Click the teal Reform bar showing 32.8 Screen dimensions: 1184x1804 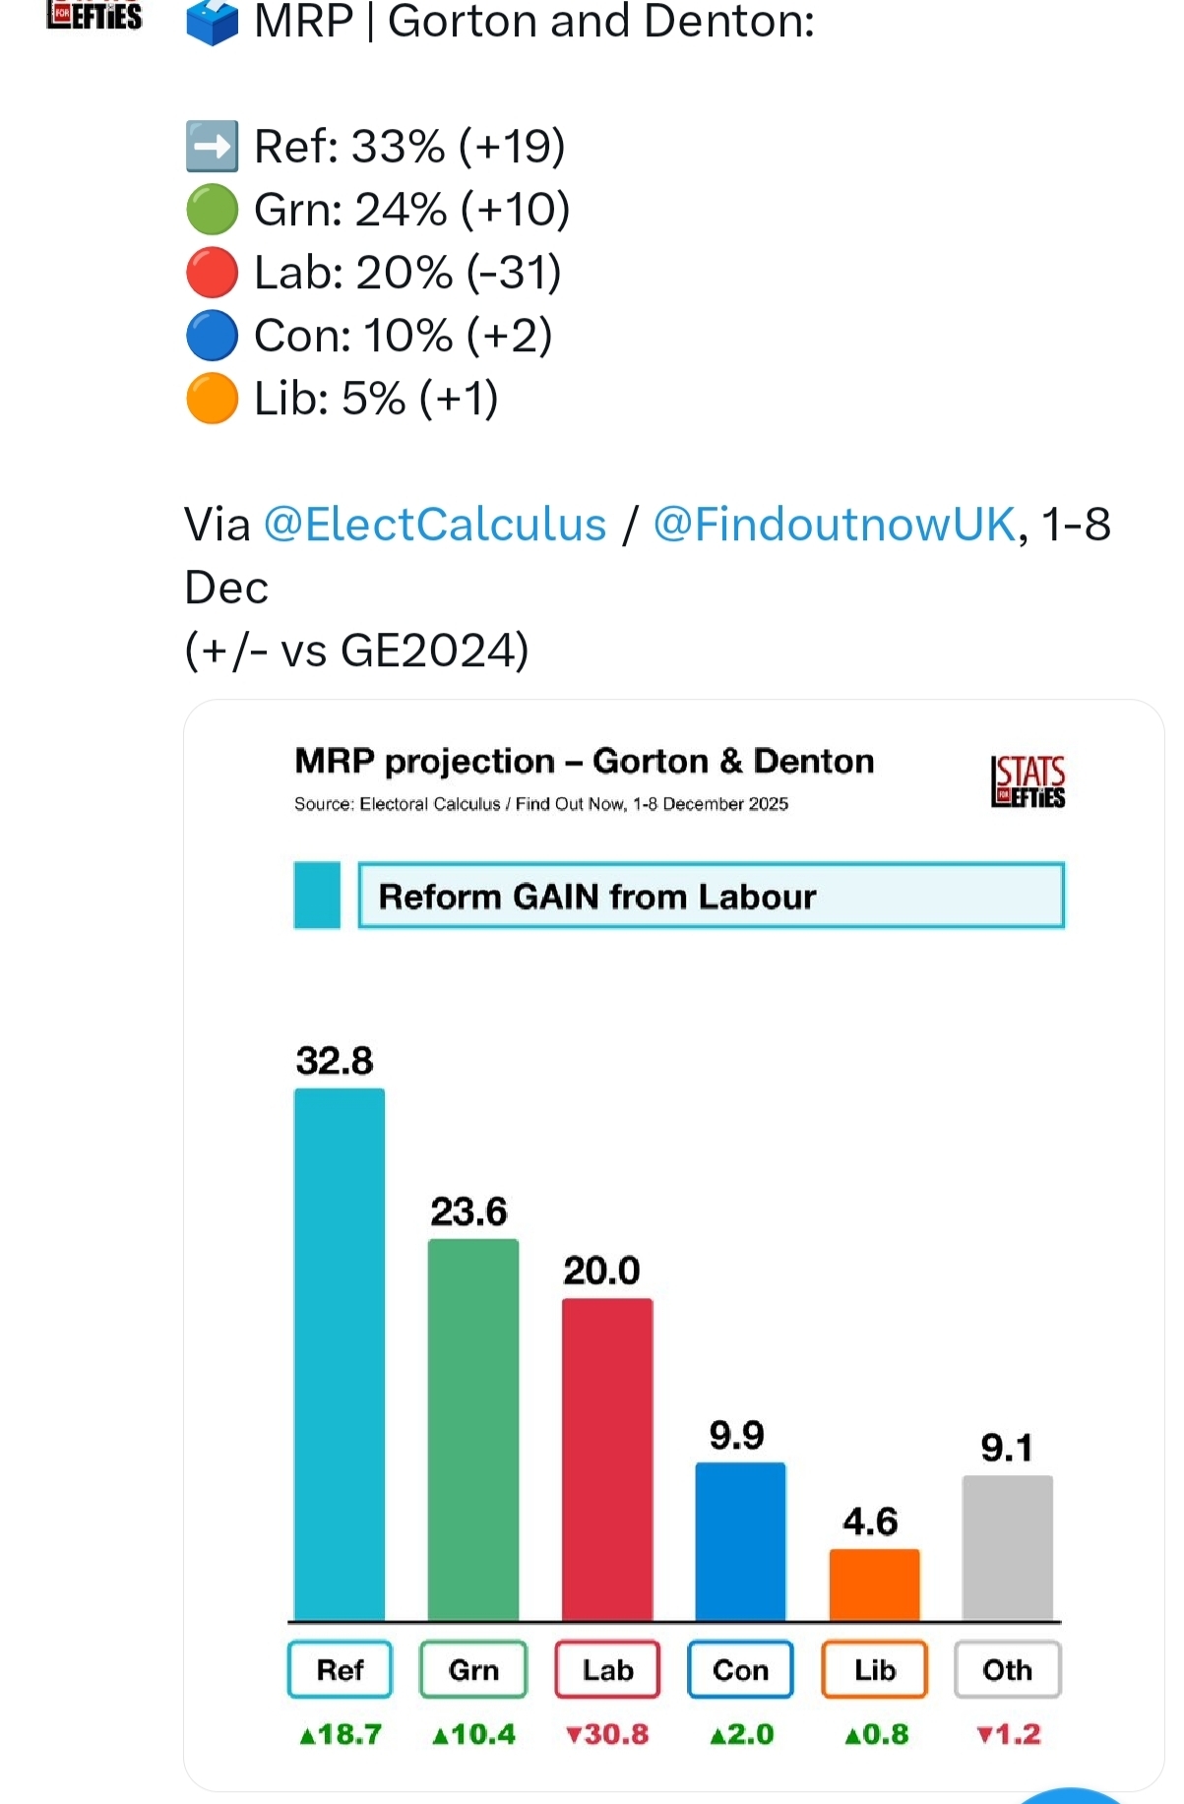pos(340,1353)
